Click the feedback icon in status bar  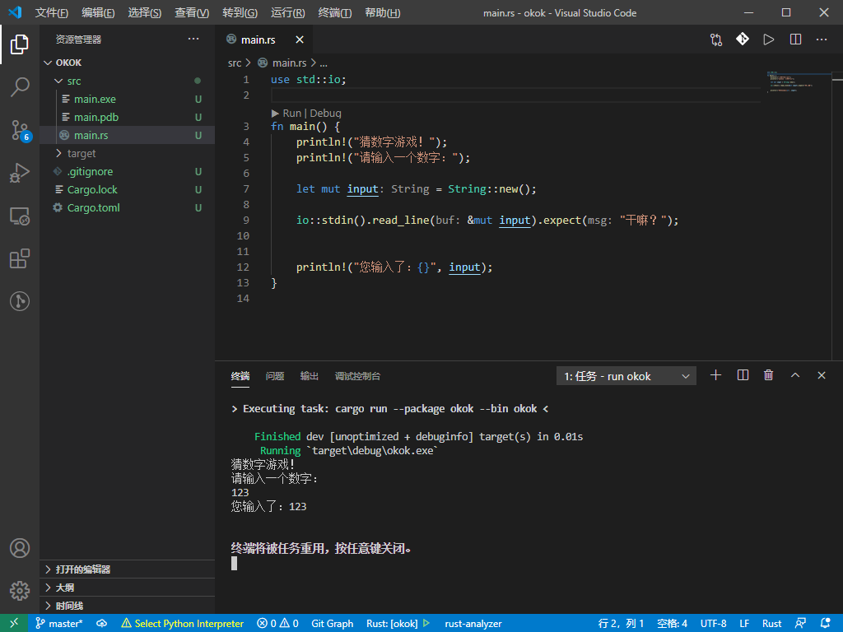pyautogui.click(x=800, y=624)
